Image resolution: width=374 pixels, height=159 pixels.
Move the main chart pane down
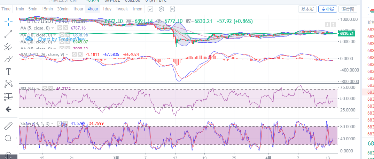(328, 25)
